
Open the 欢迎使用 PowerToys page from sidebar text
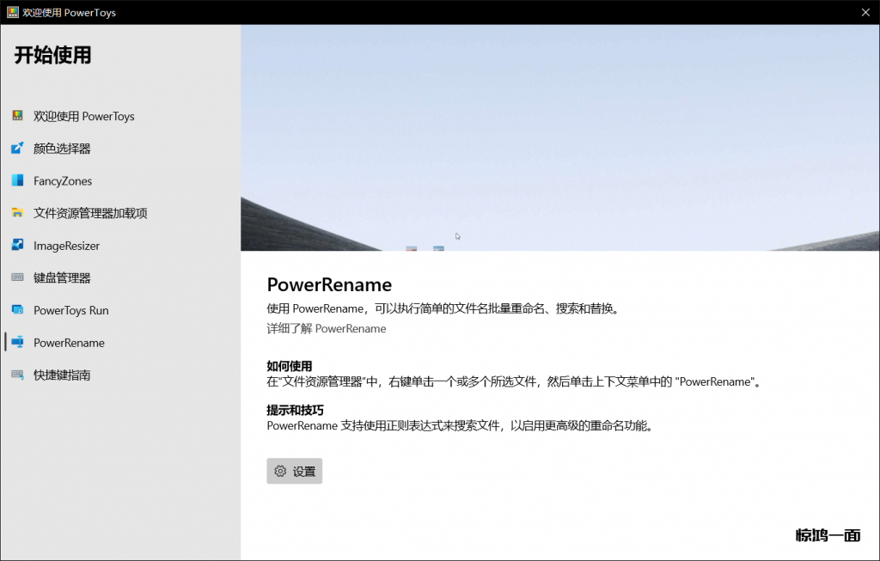83,116
